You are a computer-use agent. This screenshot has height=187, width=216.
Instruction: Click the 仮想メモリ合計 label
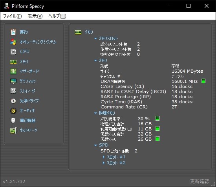(112, 134)
